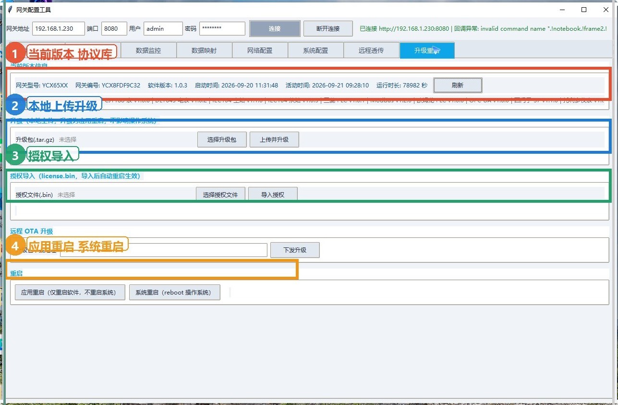618x405 pixels.
Task: Minimize the 网关配置工具 window
Action: pyautogui.click(x=562, y=10)
